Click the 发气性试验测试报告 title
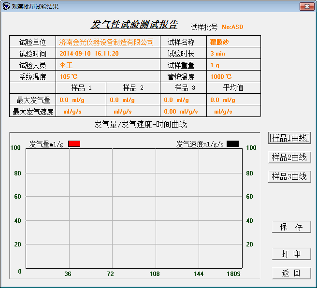 [x=134, y=25]
